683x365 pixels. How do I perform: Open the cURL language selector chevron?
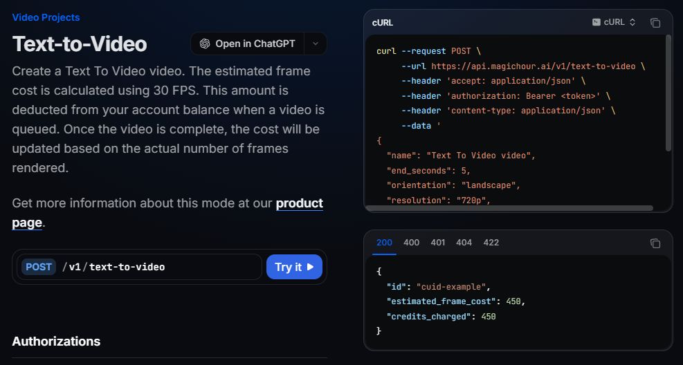[632, 22]
